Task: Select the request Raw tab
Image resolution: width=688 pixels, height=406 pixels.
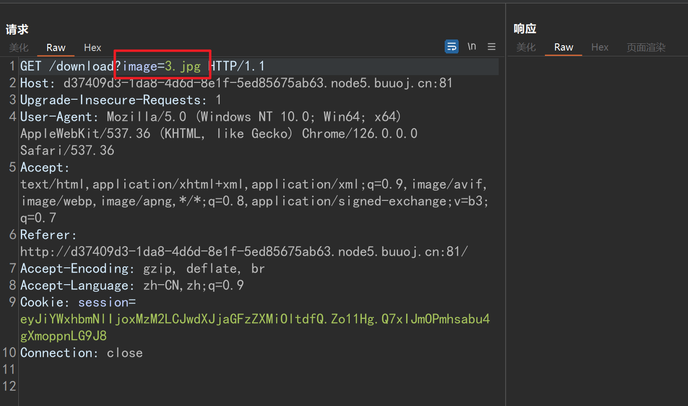Action: click(56, 48)
